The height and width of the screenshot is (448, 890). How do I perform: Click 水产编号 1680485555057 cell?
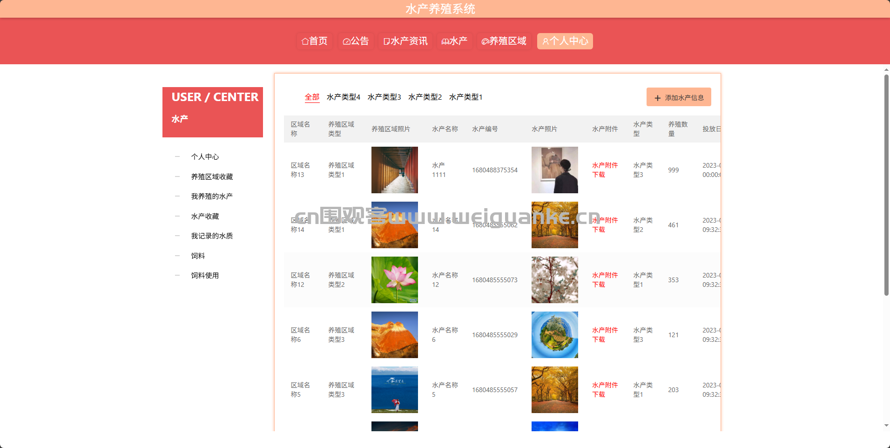(495, 390)
